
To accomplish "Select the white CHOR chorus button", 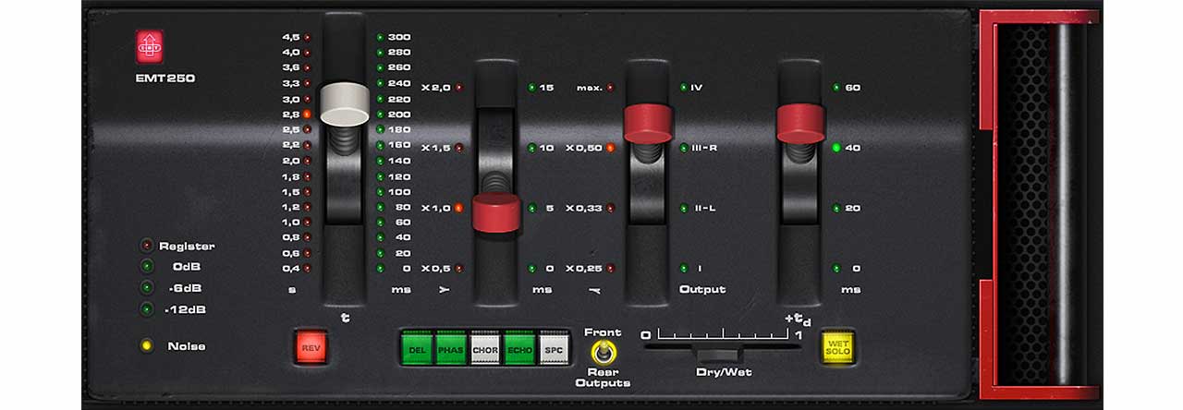I will pyautogui.click(x=484, y=348).
